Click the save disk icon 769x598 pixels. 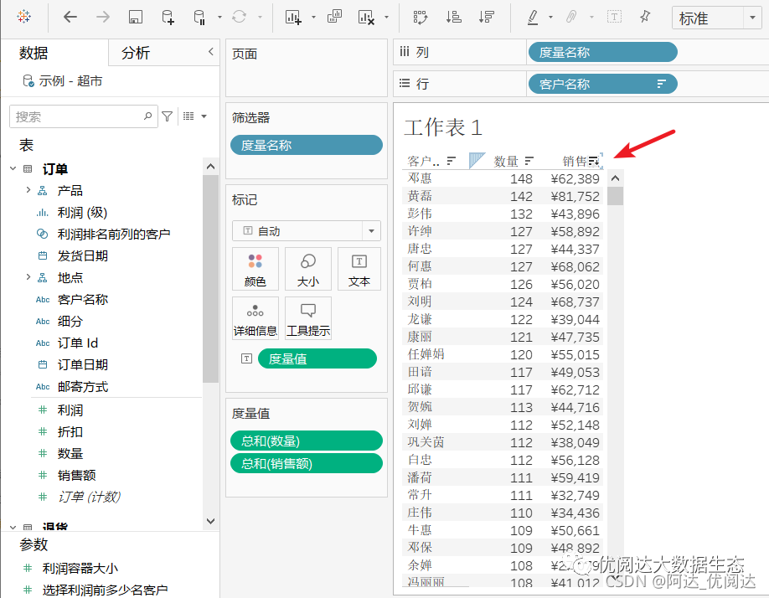(x=136, y=17)
